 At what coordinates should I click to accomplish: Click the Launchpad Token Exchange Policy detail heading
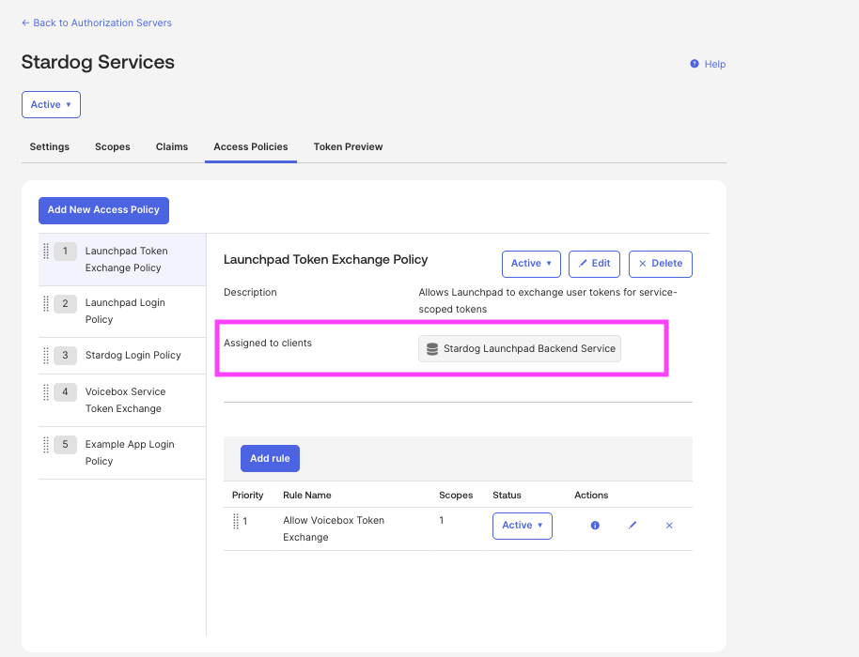(x=325, y=259)
